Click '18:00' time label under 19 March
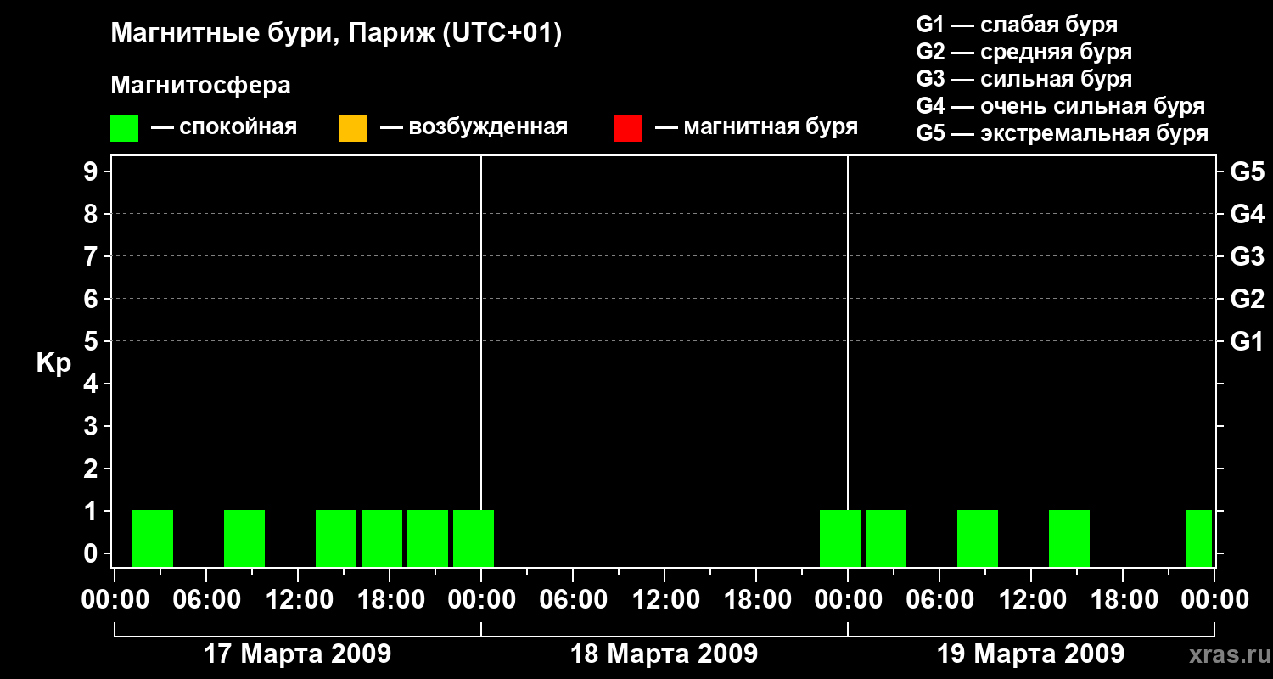Image resolution: width=1273 pixels, height=679 pixels. click(1123, 600)
